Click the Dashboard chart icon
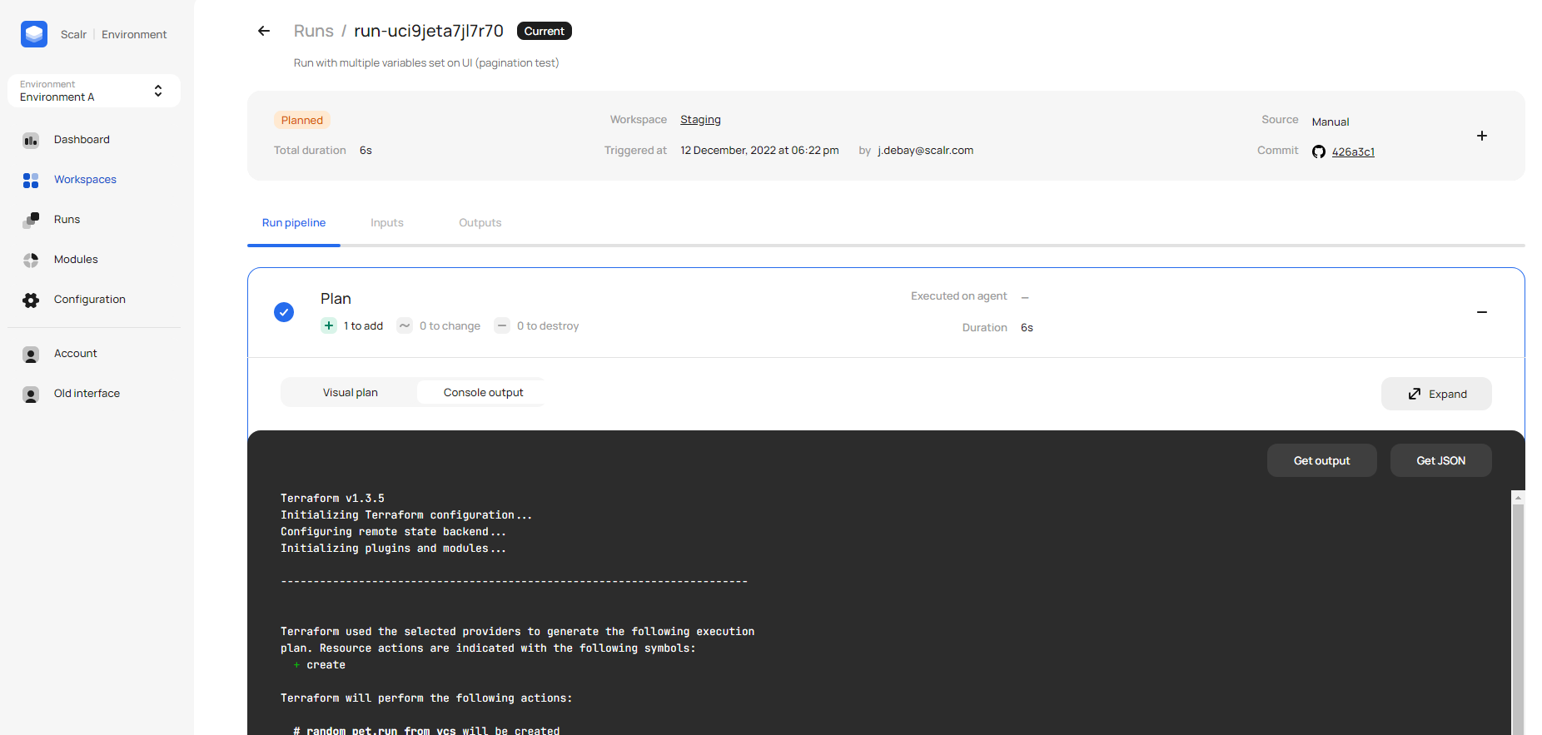 31,140
